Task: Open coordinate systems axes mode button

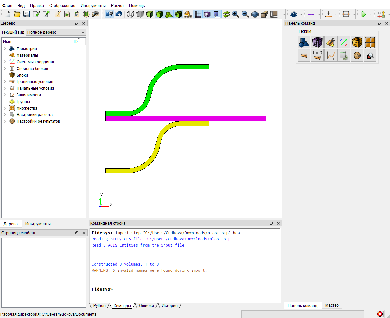Action: pos(344,42)
